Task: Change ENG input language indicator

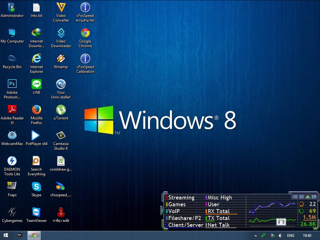Action: pyautogui.click(x=291, y=236)
